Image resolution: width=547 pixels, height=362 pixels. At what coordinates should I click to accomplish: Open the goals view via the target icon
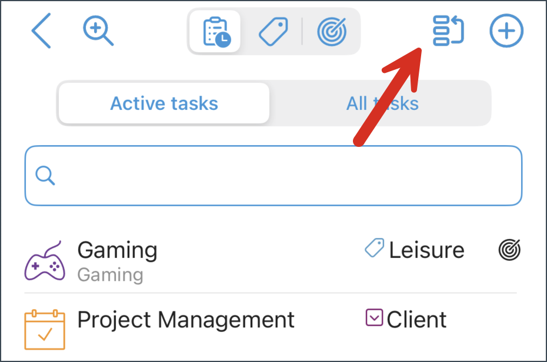331,31
